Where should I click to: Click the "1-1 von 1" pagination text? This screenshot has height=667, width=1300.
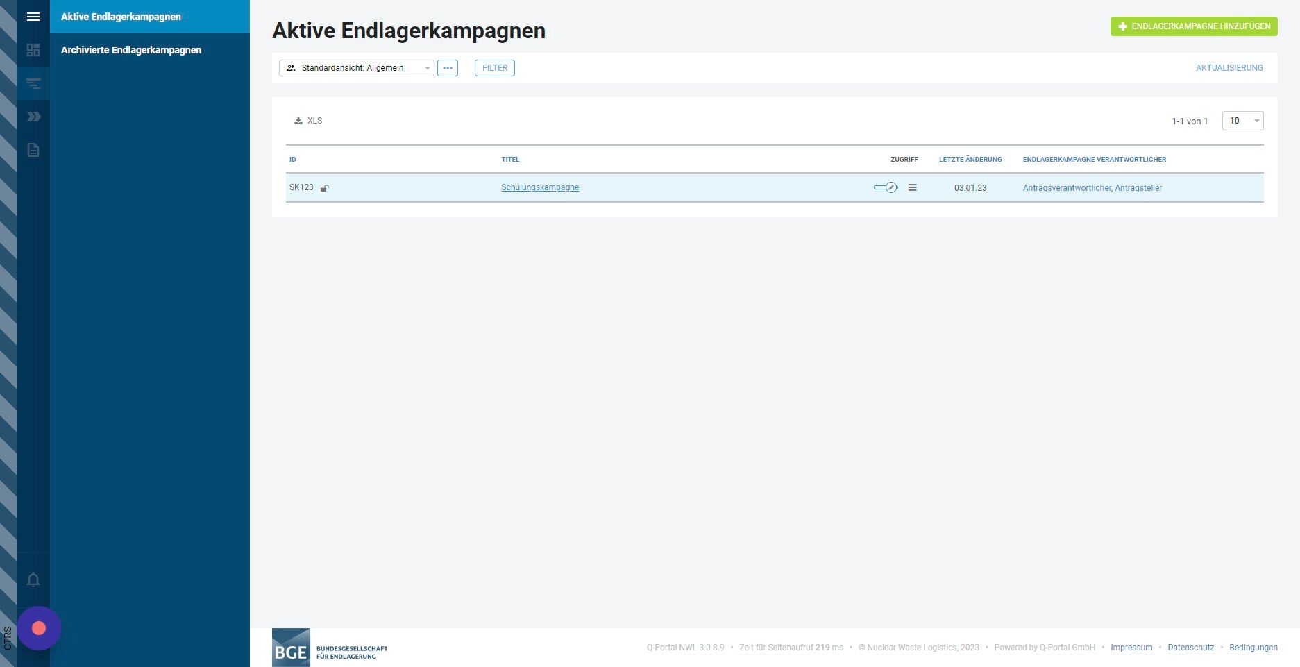(x=1190, y=121)
